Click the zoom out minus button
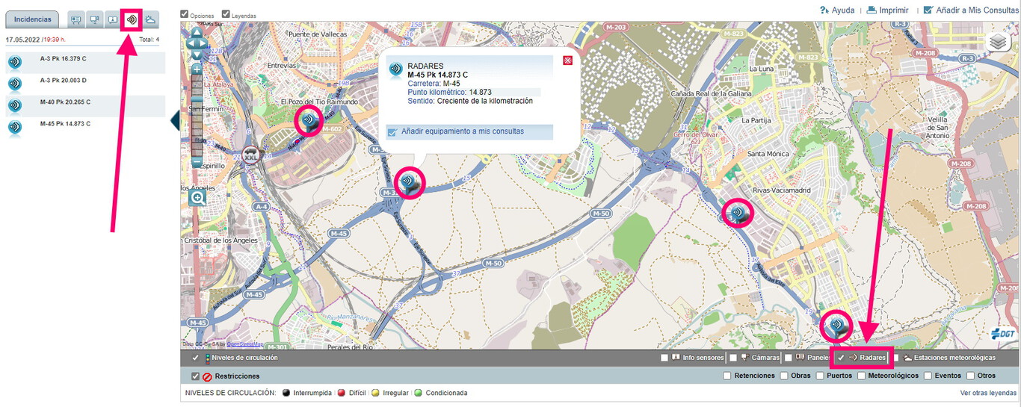 197,161
